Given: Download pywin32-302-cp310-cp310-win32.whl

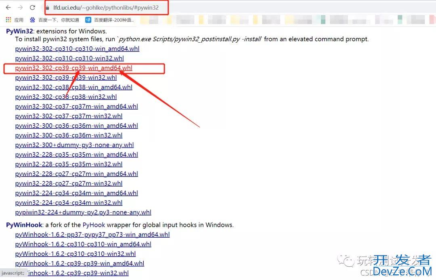Looking at the screenshot, I should tap(69, 58).
